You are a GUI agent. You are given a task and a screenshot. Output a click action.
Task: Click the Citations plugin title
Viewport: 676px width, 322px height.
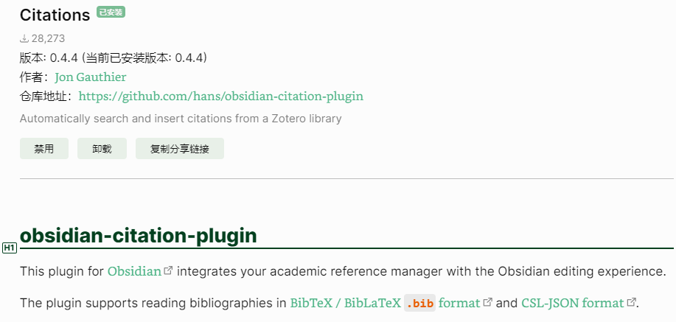click(x=55, y=15)
